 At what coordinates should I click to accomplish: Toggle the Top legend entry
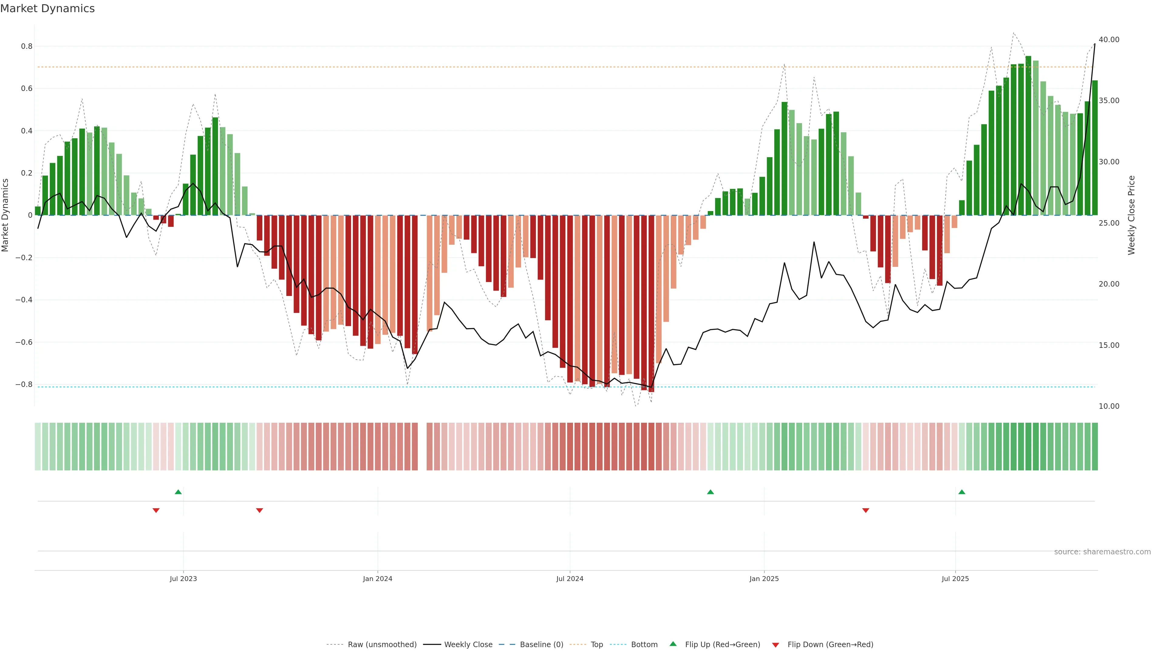(x=597, y=645)
